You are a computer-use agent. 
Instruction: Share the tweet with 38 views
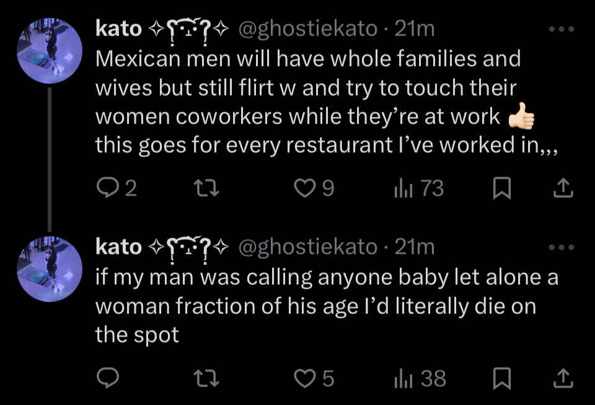pyautogui.click(x=562, y=378)
